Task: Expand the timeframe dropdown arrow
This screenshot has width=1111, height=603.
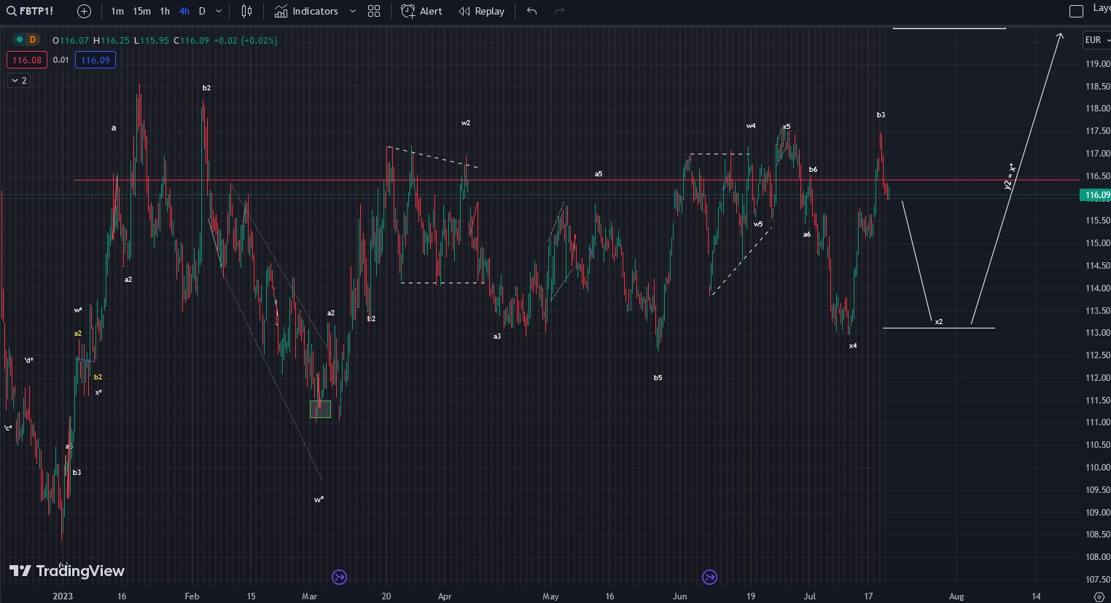Action: point(218,11)
